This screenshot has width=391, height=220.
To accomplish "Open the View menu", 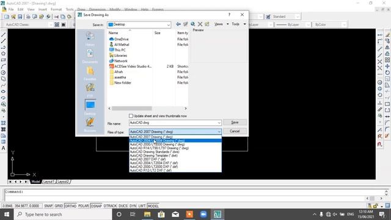I will pyautogui.click(x=31, y=10).
